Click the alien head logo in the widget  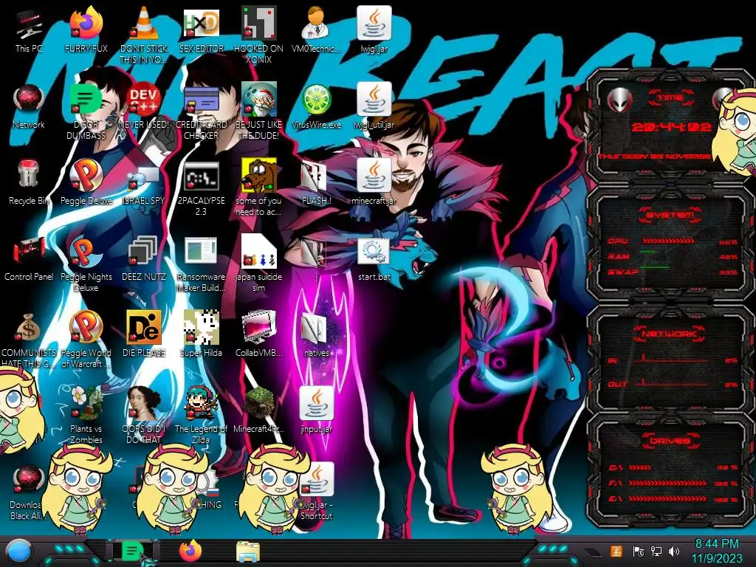click(620, 100)
